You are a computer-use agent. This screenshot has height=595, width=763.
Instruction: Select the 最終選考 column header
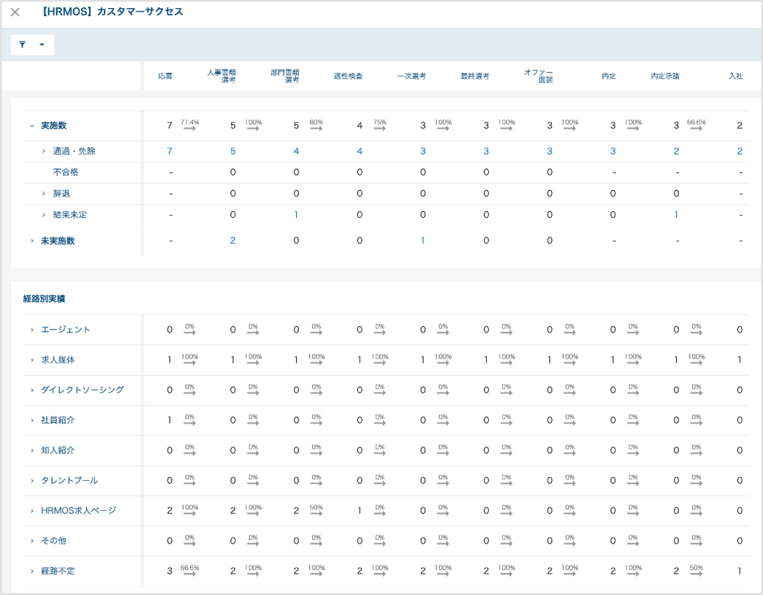point(475,76)
